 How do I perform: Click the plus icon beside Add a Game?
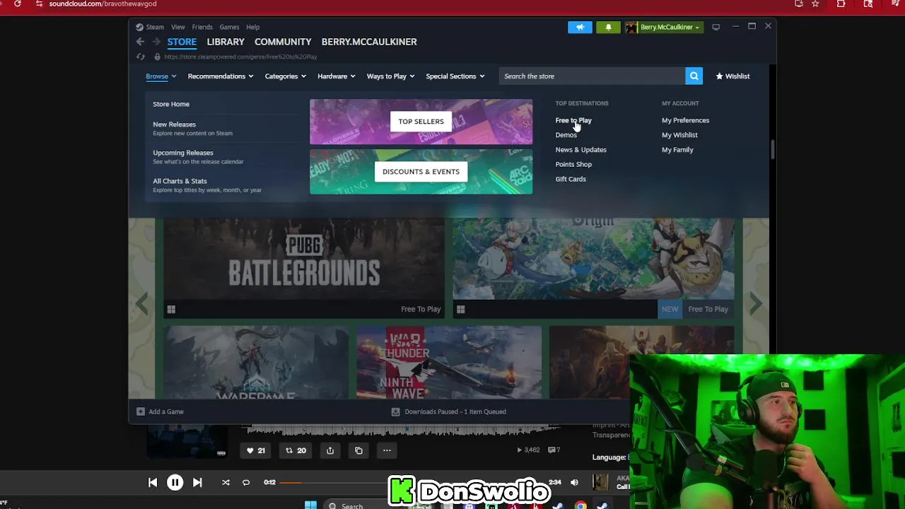click(x=140, y=411)
